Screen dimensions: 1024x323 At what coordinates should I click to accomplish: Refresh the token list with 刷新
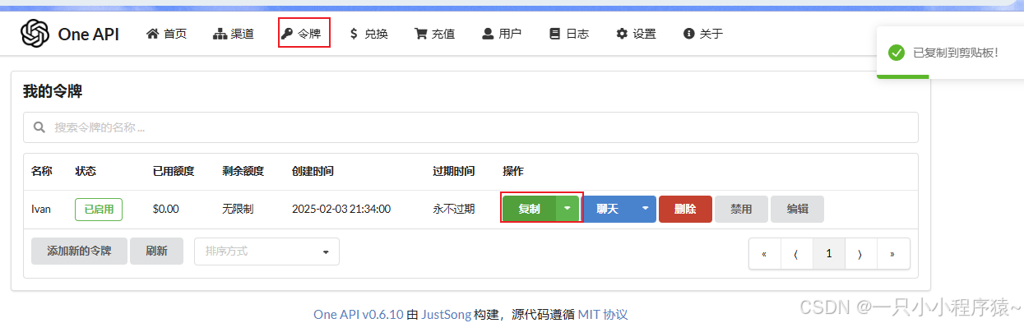click(x=156, y=251)
